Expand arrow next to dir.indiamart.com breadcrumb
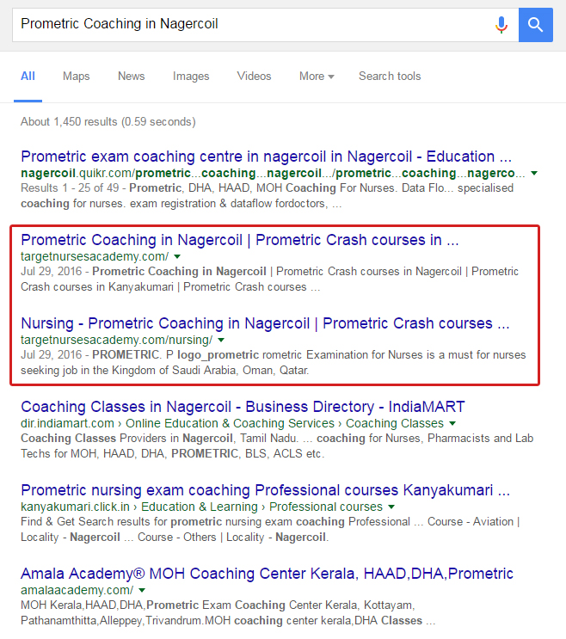 (452, 423)
